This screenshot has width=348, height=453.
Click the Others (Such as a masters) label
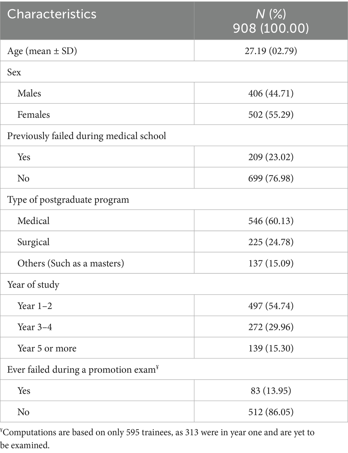coord(71,263)
